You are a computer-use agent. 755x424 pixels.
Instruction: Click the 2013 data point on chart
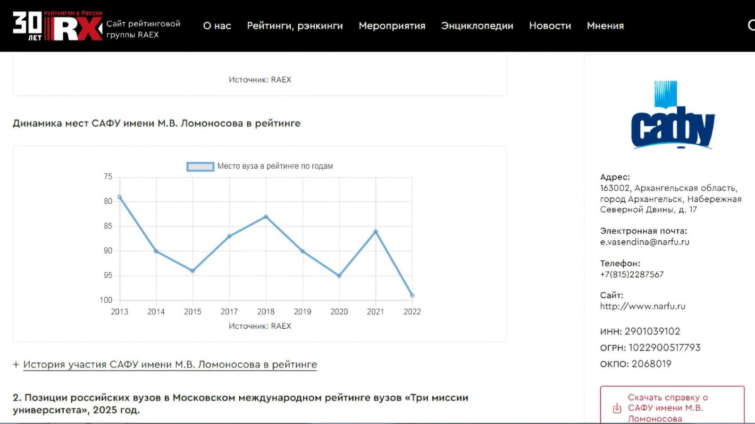[119, 197]
